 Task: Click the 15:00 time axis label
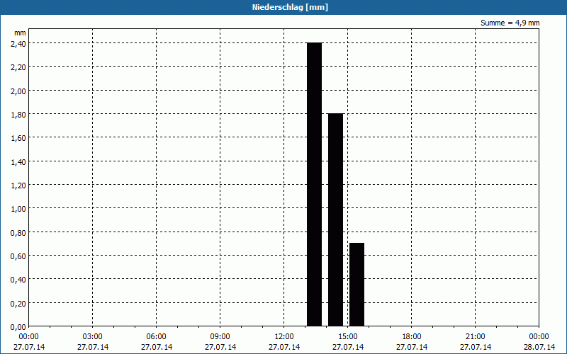click(348, 337)
